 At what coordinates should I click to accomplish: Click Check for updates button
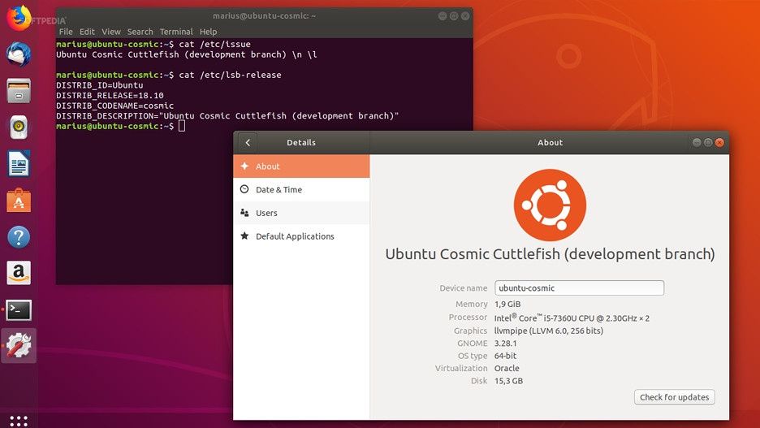click(674, 397)
